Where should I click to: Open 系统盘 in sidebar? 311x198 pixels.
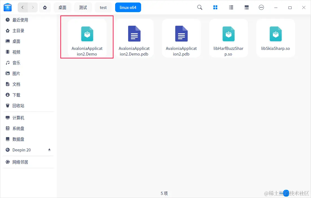click(29, 128)
